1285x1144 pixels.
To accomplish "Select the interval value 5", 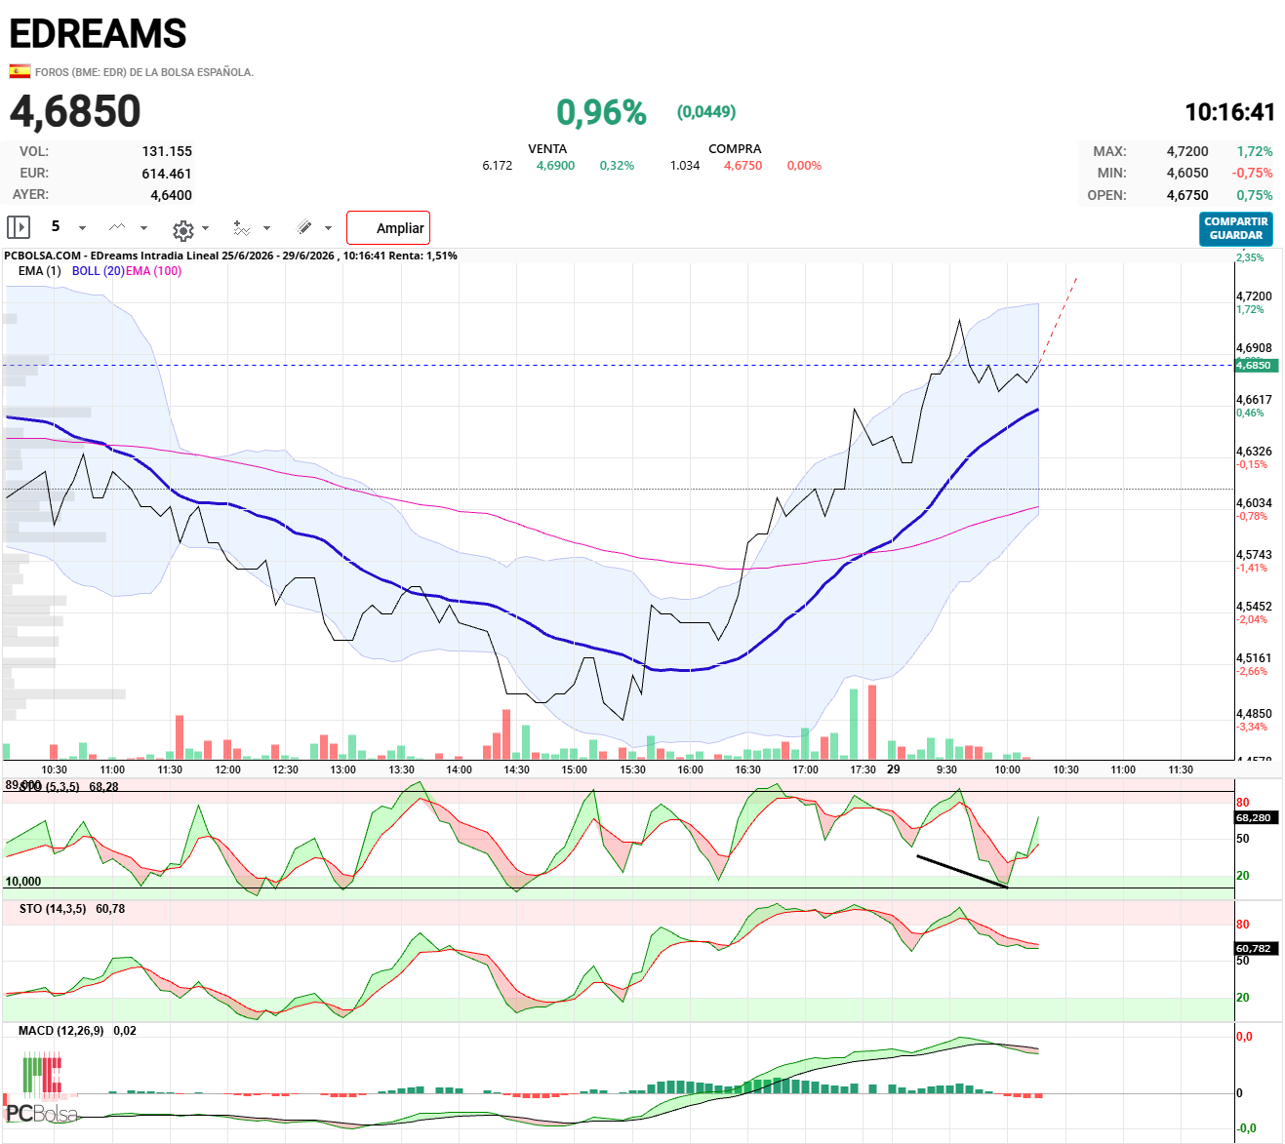I will 56,226.
